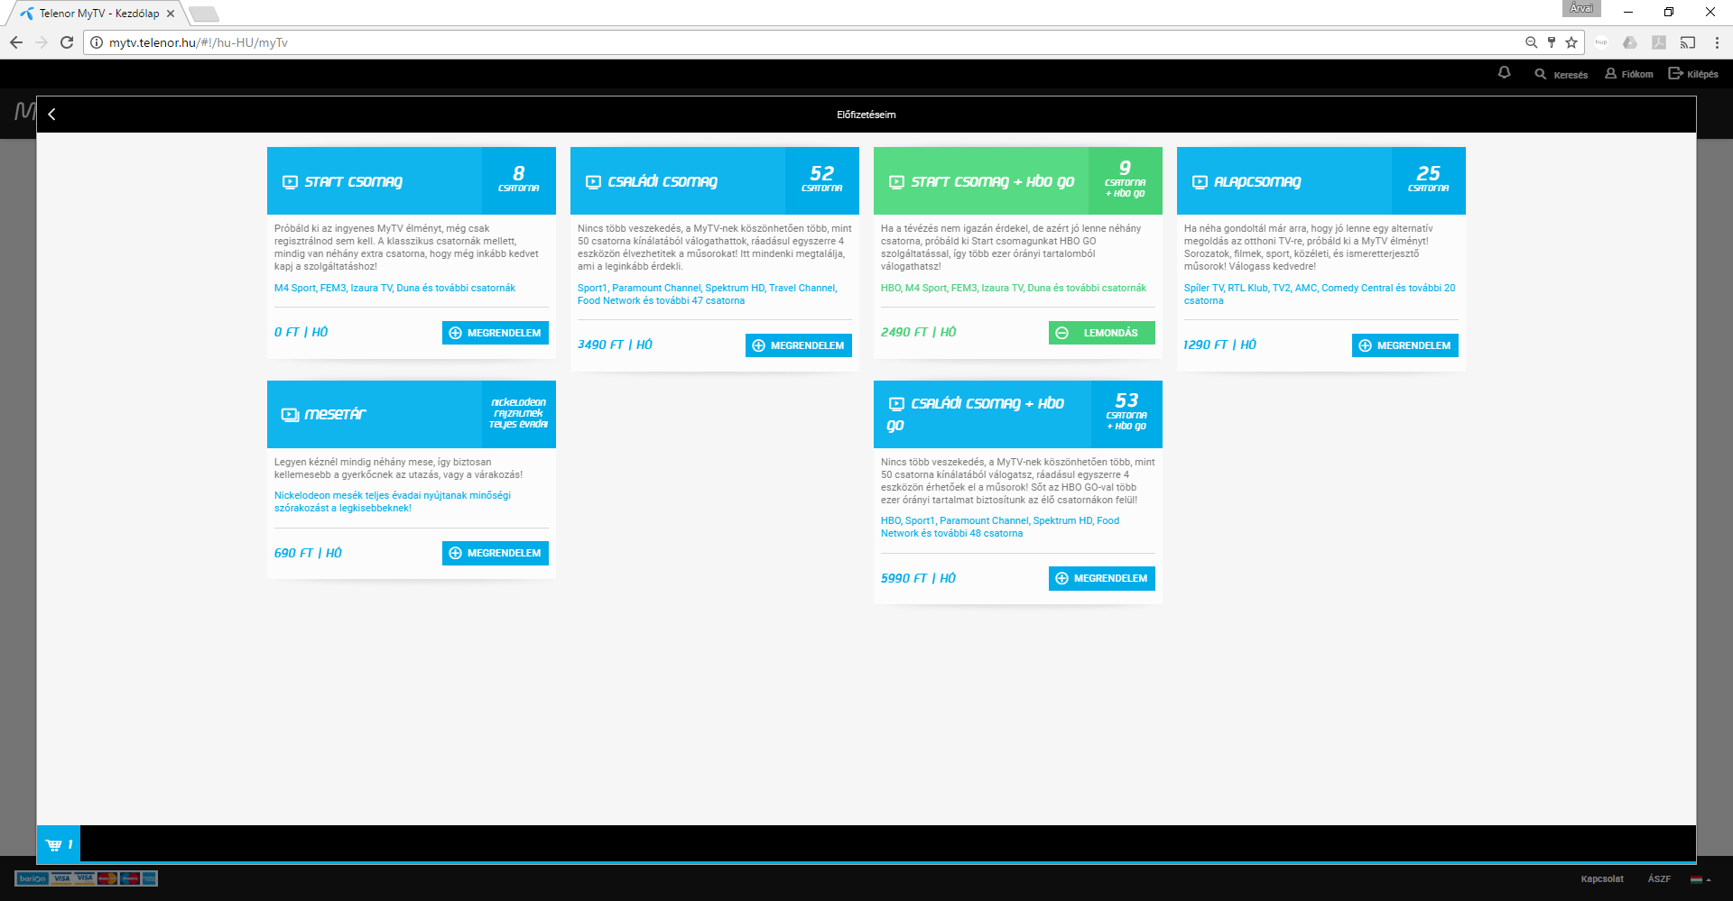Click the key icon in address bar
Image resolution: width=1733 pixels, height=901 pixels.
click(x=1552, y=42)
